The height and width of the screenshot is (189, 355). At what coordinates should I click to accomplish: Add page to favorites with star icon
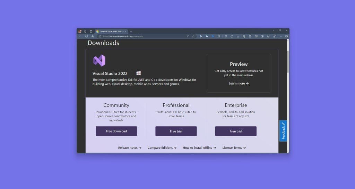193,36
